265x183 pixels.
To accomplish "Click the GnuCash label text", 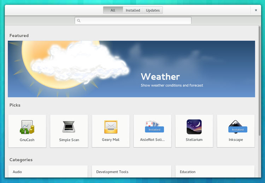I will click(x=27, y=140).
